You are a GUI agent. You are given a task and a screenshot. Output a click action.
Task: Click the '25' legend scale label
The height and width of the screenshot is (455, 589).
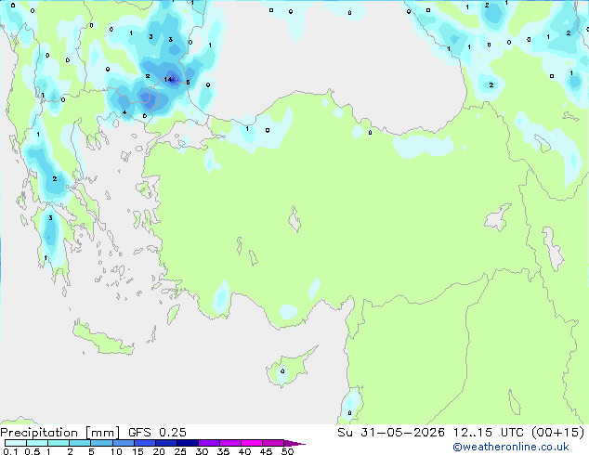(180, 451)
